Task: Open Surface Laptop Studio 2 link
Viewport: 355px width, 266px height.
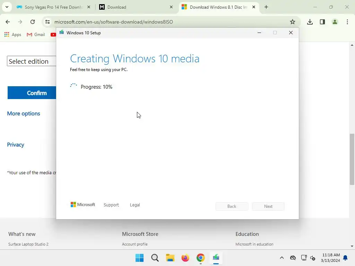Action: pos(28,244)
